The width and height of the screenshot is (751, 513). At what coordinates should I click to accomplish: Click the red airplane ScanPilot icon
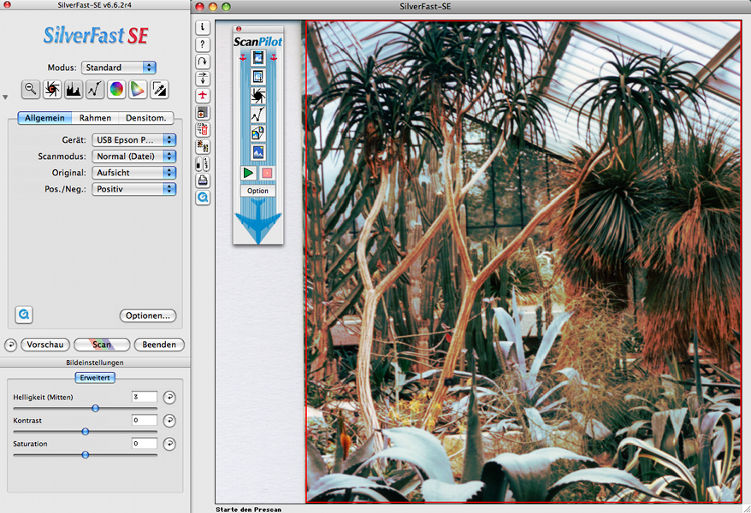click(203, 95)
